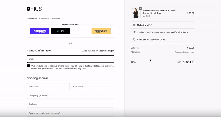Image resolution: width=221 pixels, height=117 pixels.
Task: Click the S / Black variant text
Action: (147, 16)
